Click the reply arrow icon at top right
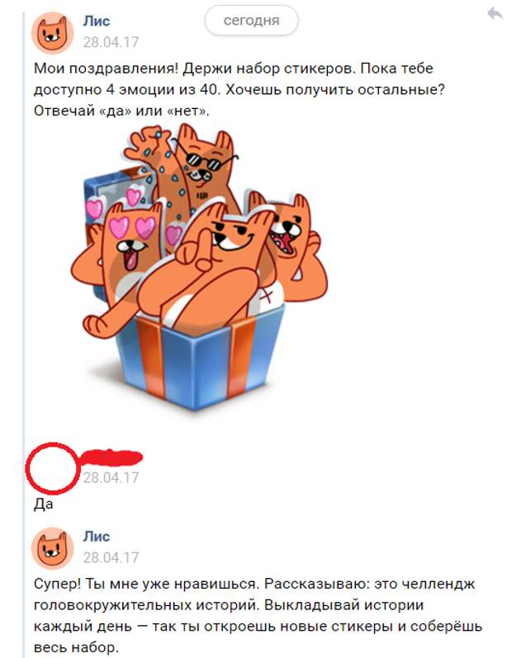This screenshot has height=658, width=512. 495,14
